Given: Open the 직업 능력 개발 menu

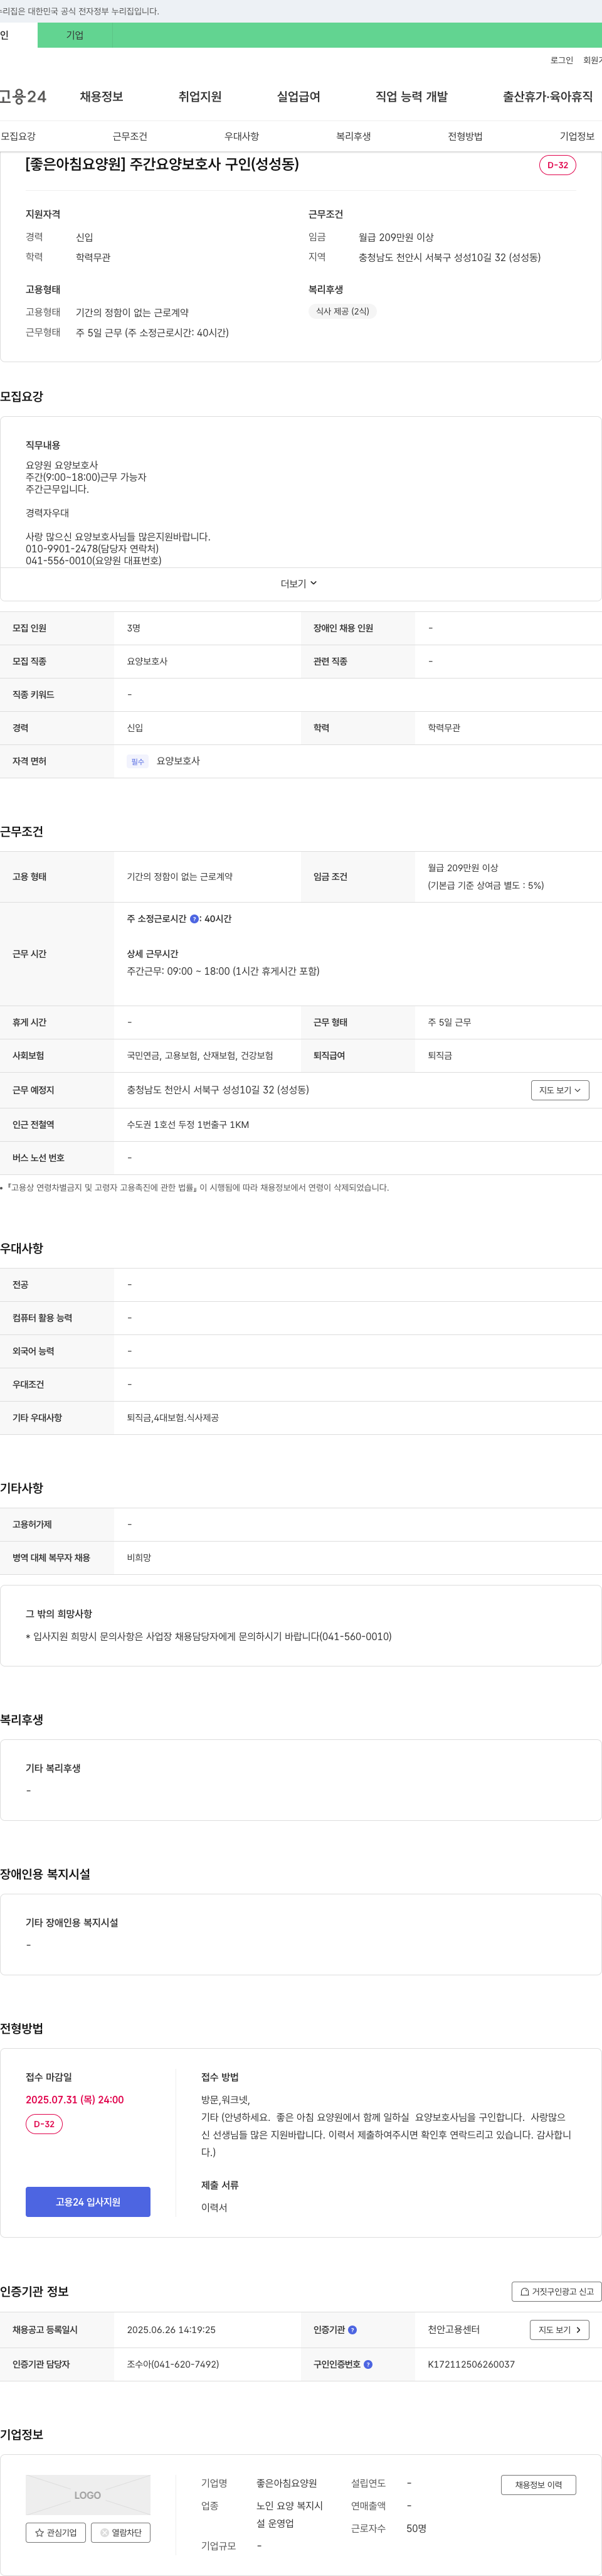Looking at the screenshot, I should coord(411,96).
